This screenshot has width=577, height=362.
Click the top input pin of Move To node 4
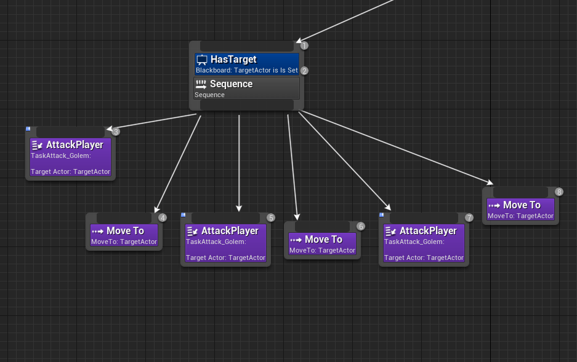[x=124, y=218]
